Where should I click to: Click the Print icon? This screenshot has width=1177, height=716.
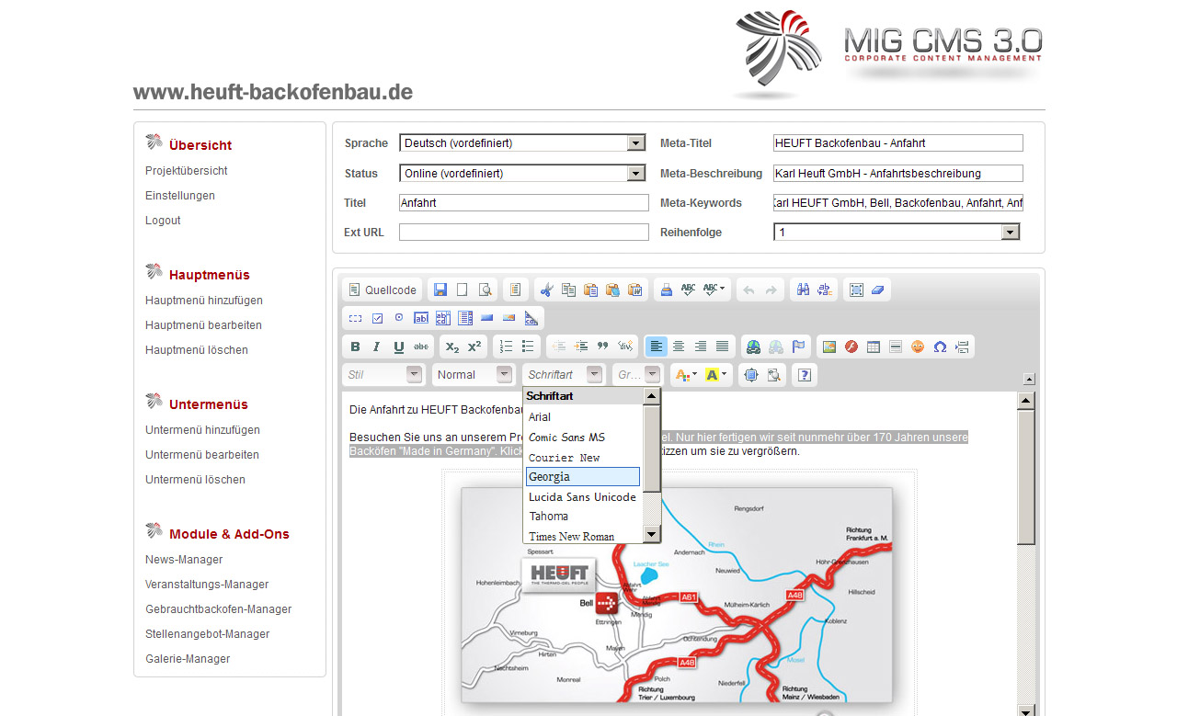click(x=667, y=290)
